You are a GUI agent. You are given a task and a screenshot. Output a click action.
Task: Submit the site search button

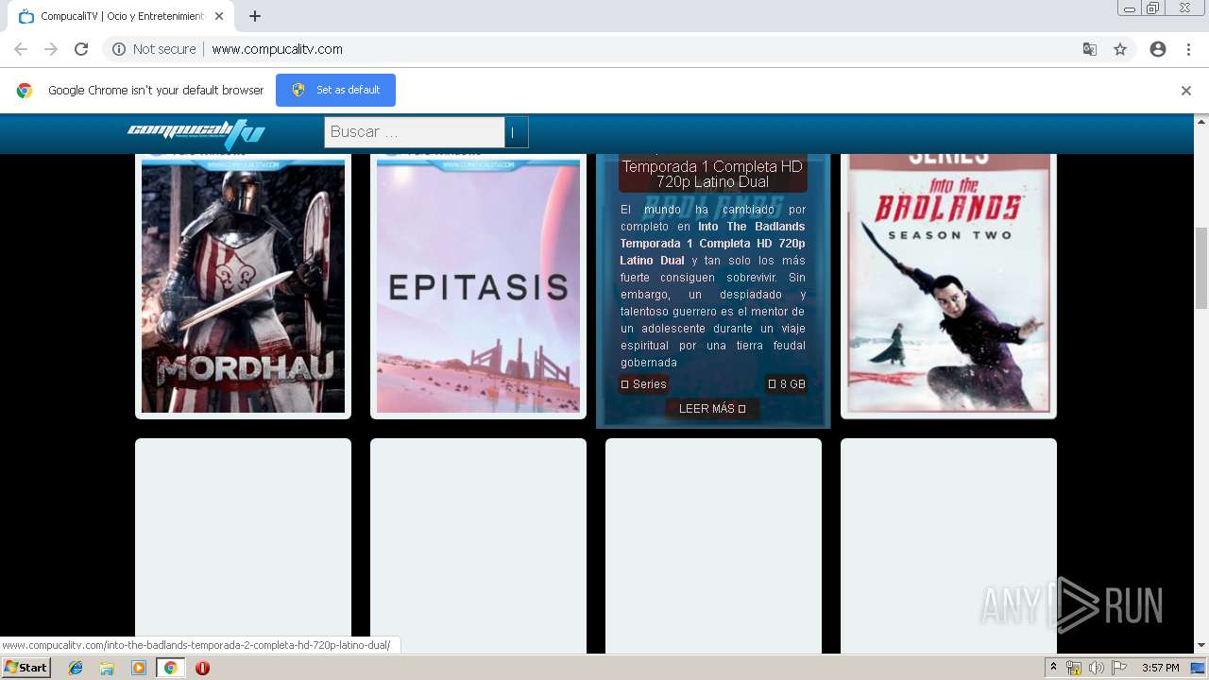click(516, 132)
